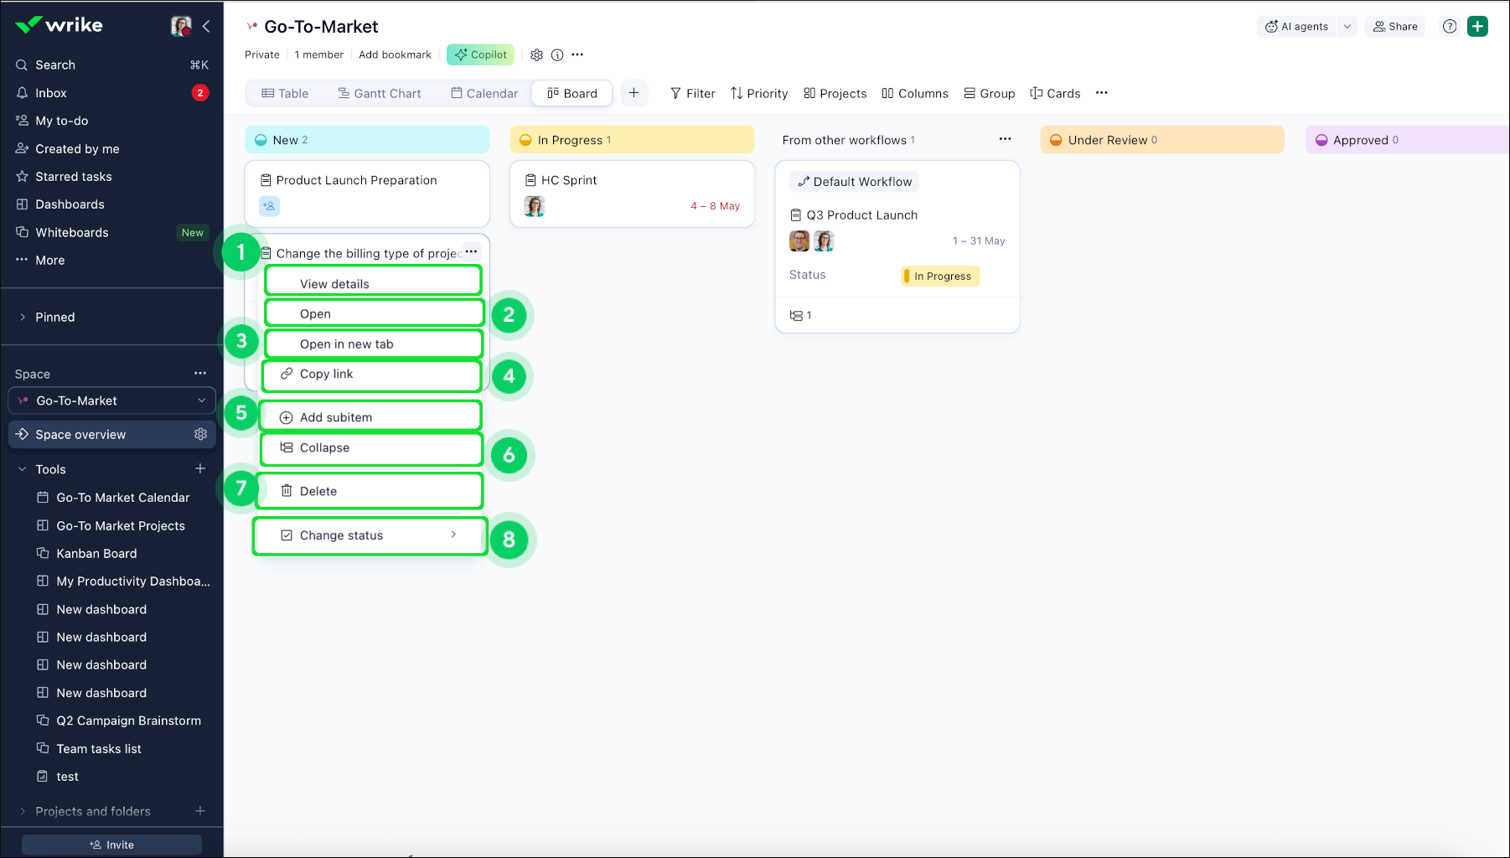Click the info icon next to Copilot
Image resolution: width=1510 pixels, height=858 pixels.
[557, 55]
